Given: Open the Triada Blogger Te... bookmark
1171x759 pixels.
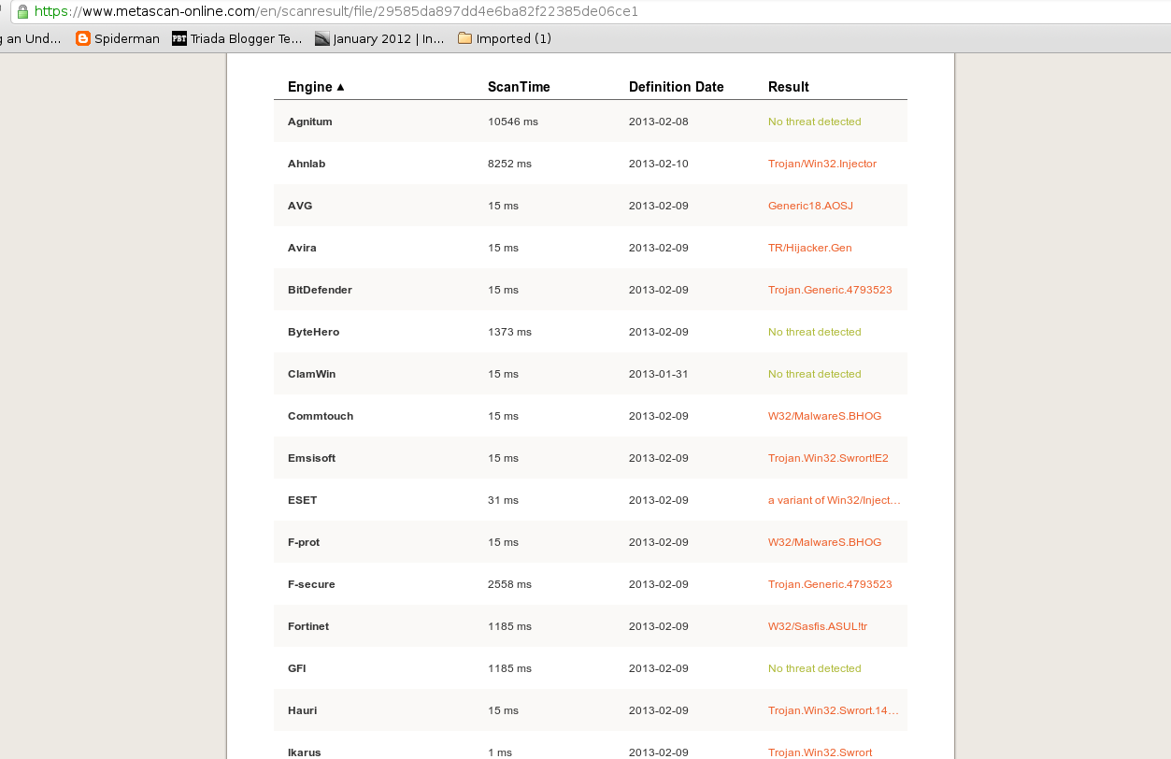Looking at the screenshot, I should 237,38.
